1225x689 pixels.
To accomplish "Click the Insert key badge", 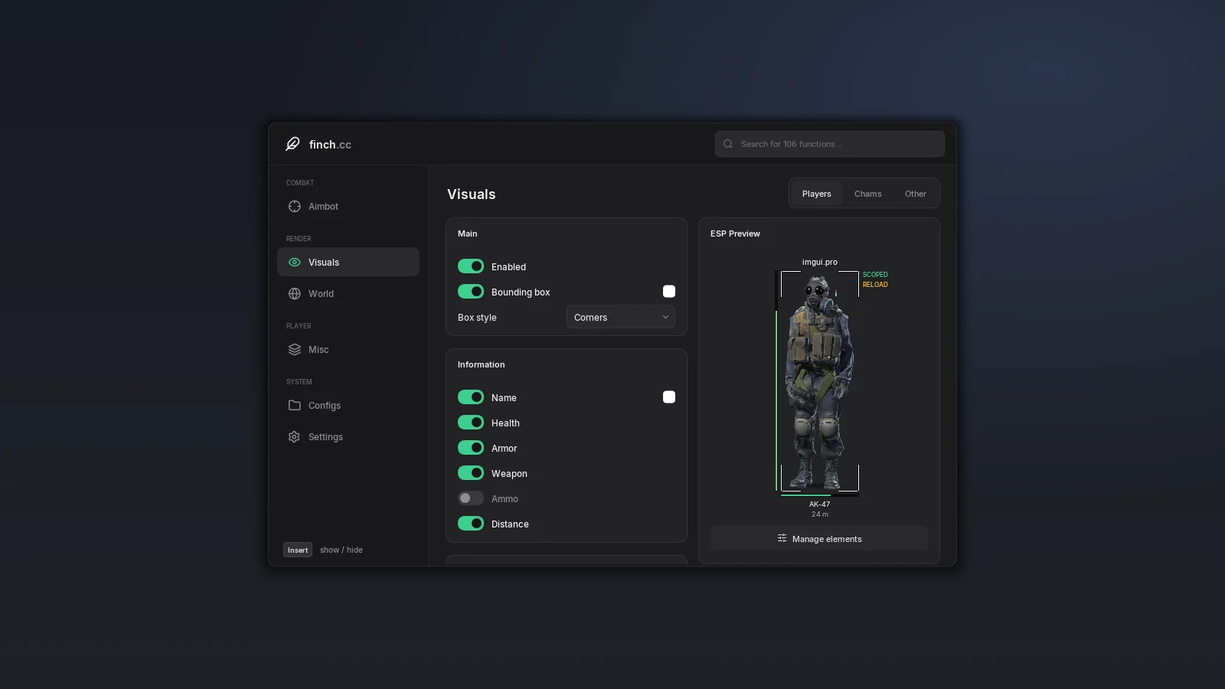I will coord(298,550).
